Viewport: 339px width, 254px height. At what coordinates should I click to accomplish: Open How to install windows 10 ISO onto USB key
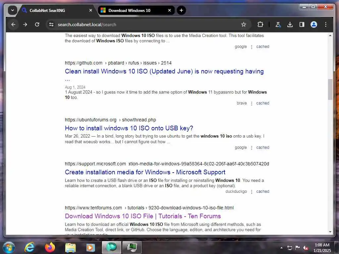pyautogui.click(x=129, y=128)
